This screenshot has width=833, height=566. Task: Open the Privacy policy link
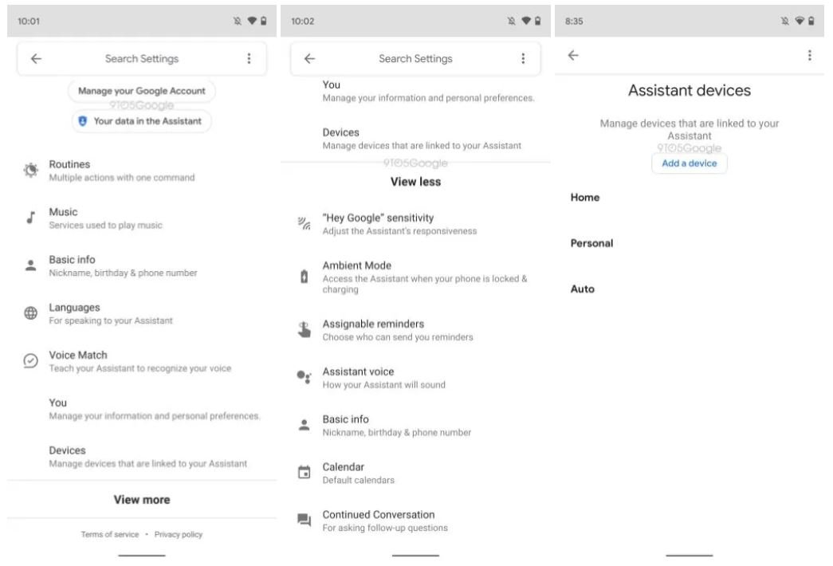pos(179,534)
